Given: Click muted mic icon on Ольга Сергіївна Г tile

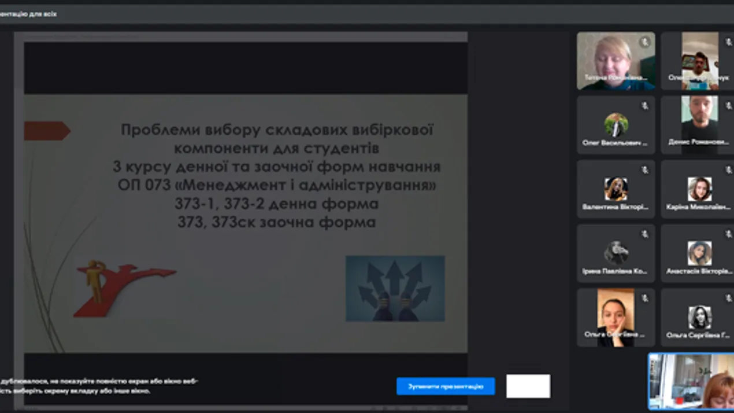Looking at the screenshot, I should [728, 298].
